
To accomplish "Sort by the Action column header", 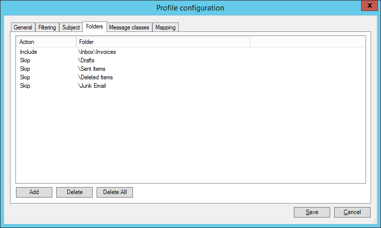I will pyautogui.click(x=46, y=42).
